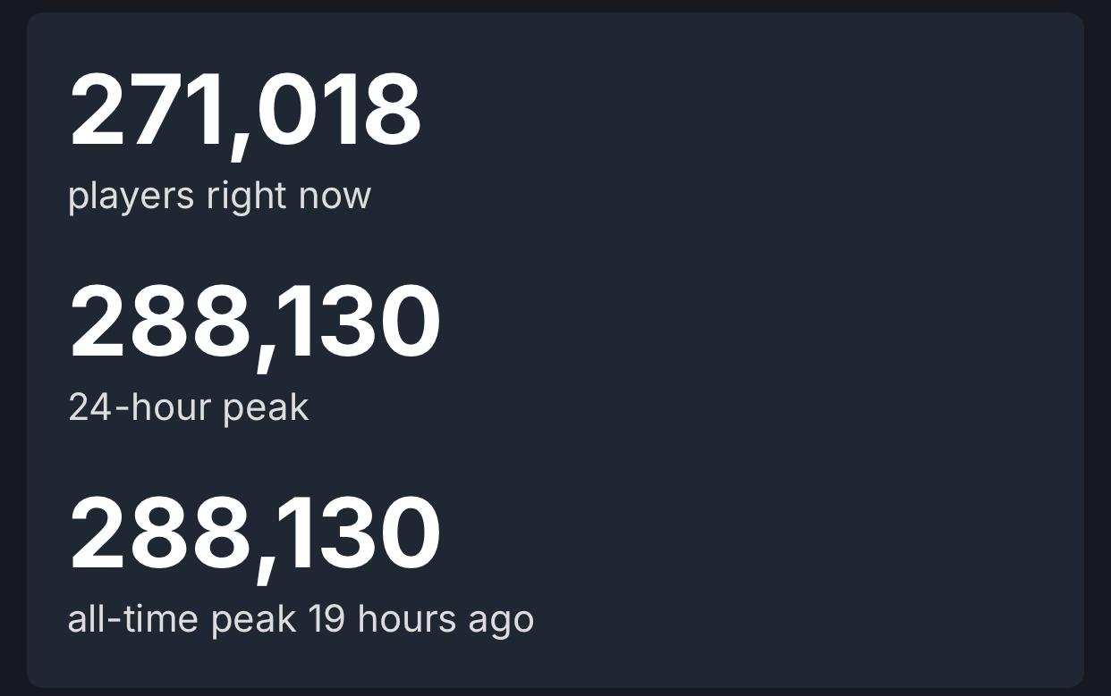Click the "right now" text
The image size is (1111, 696).
[x=288, y=197]
